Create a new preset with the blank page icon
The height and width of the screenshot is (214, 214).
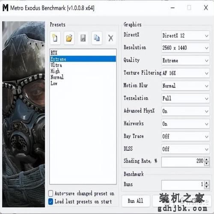55,38
